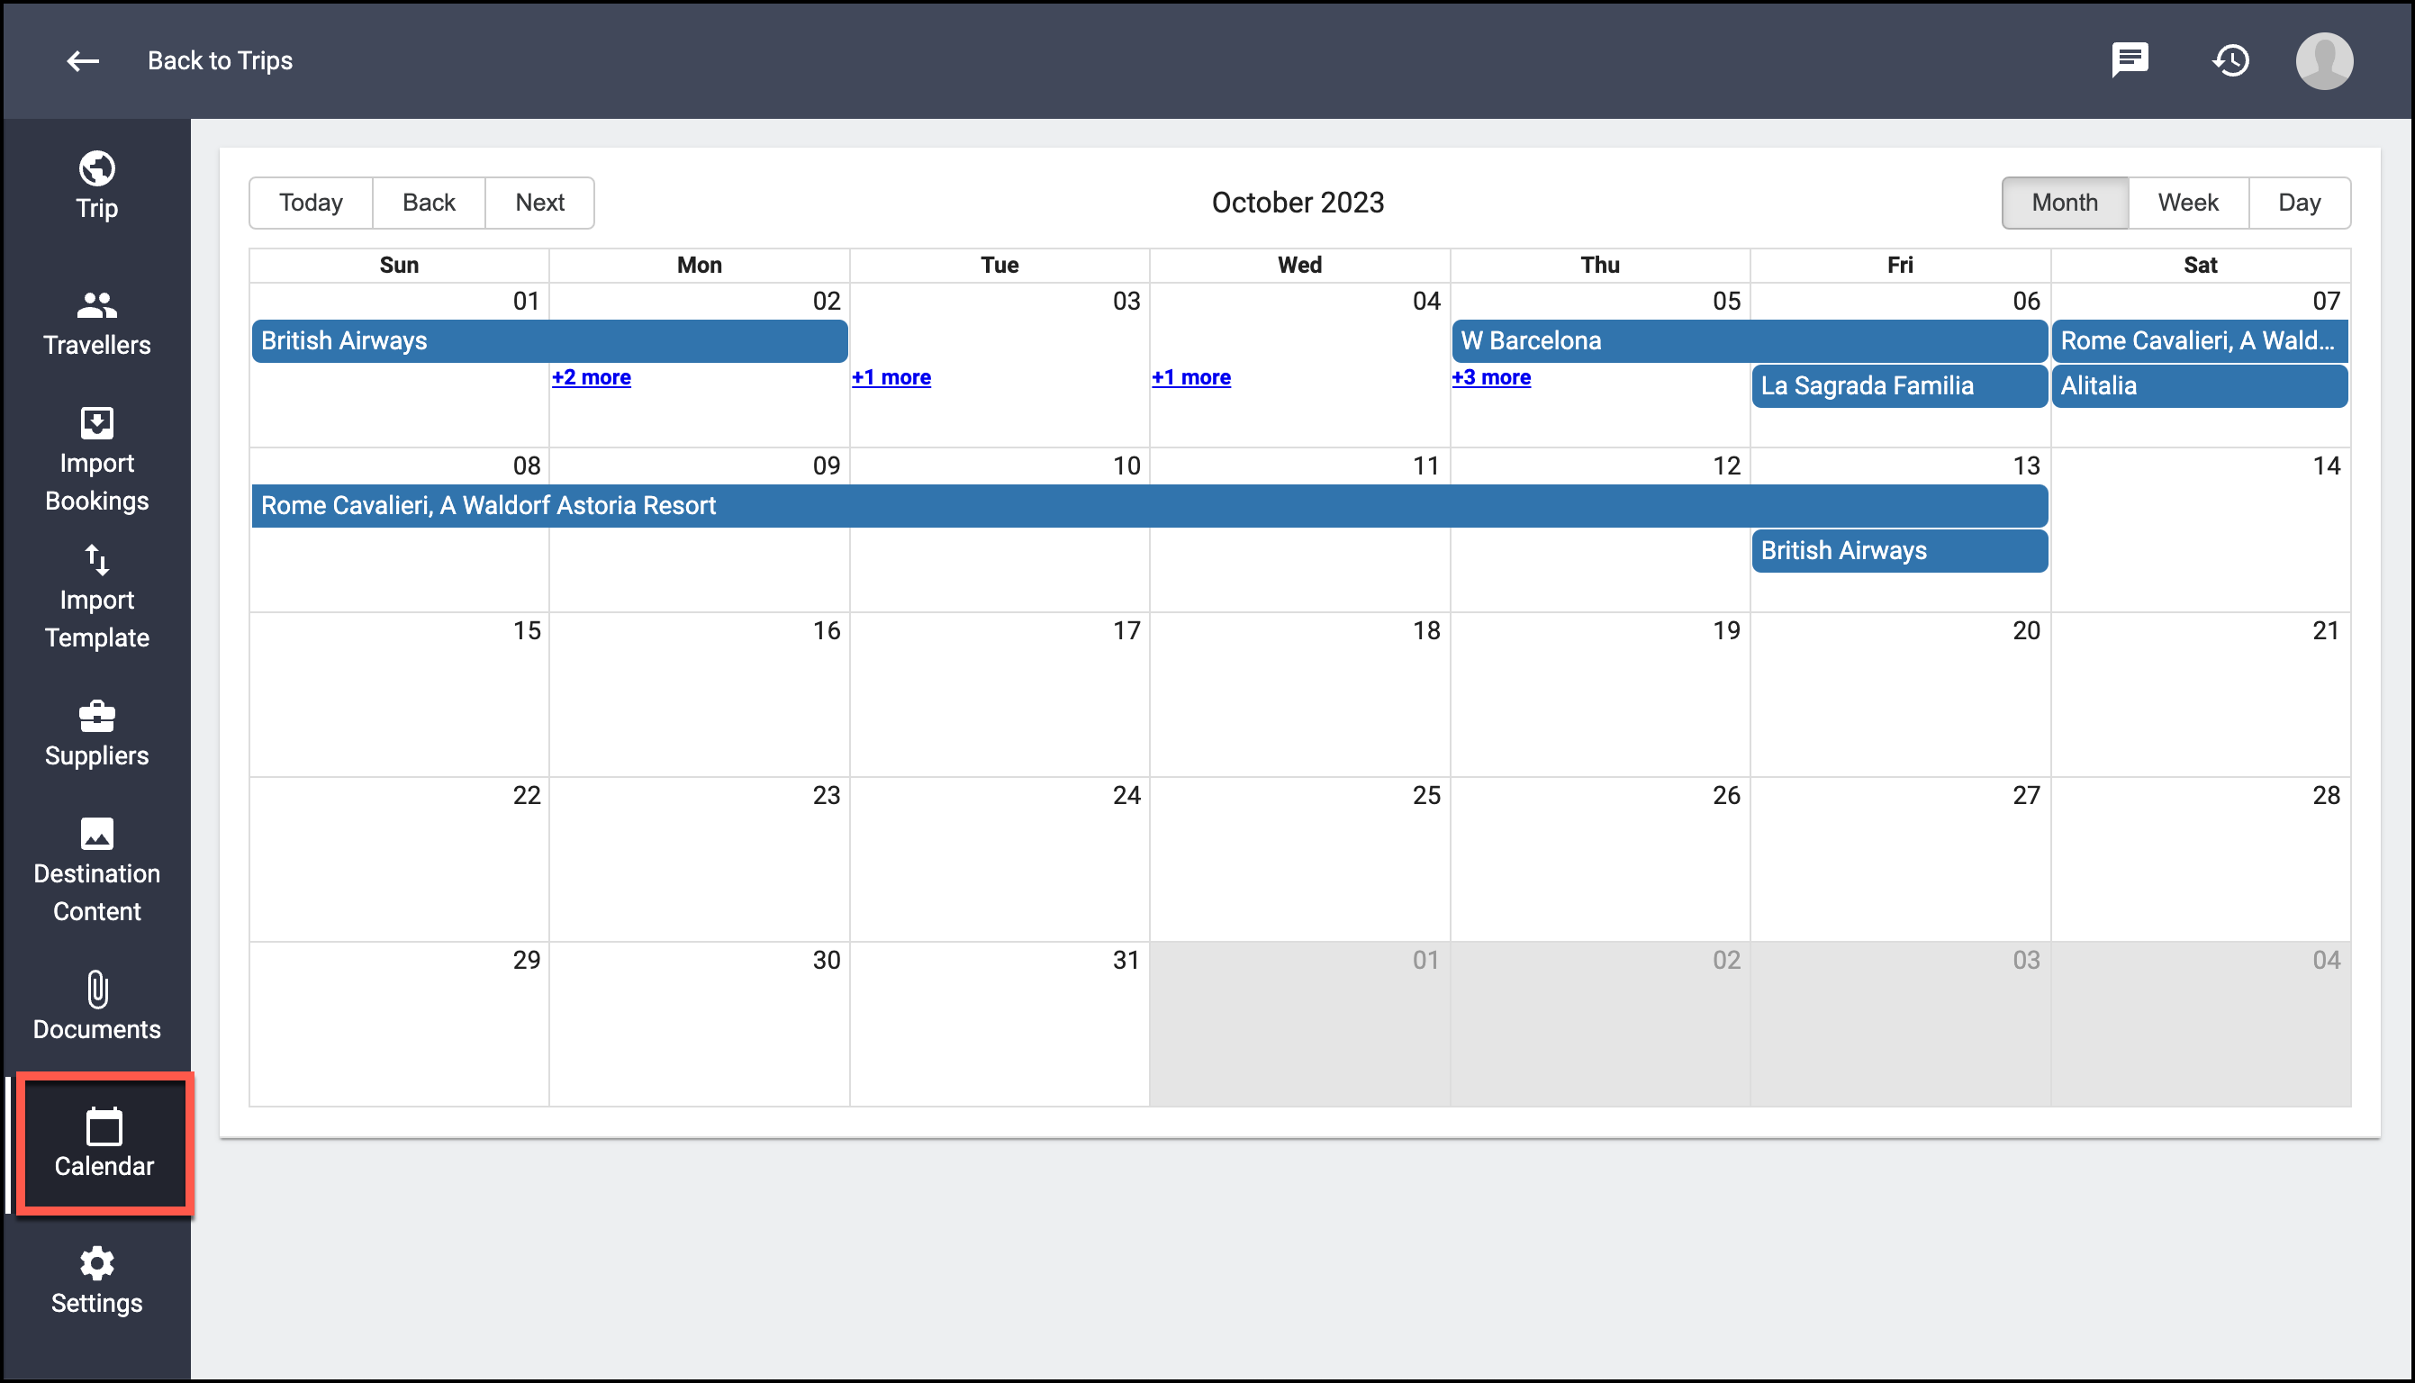Viewport: 2415px width, 1383px height.
Task: Open the Suppliers briefcase icon
Action: [97, 716]
